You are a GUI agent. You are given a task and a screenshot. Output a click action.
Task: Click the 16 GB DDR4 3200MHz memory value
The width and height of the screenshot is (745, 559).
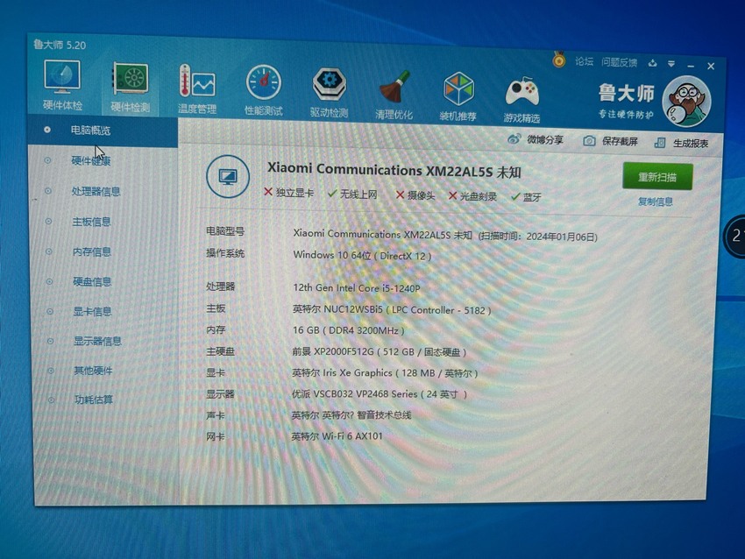[x=348, y=330]
